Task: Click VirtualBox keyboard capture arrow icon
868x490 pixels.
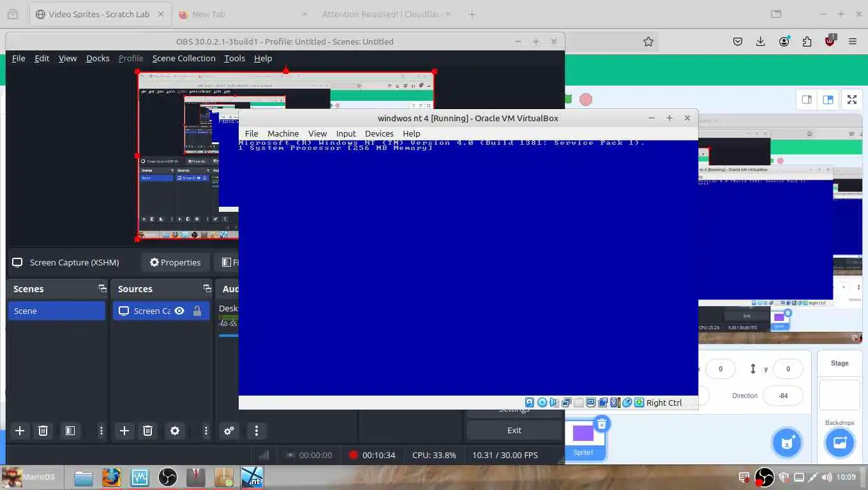Action: point(639,403)
